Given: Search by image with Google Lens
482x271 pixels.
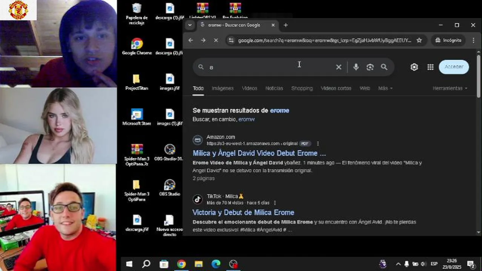Looking at the screenshot, I should point(370,67).
